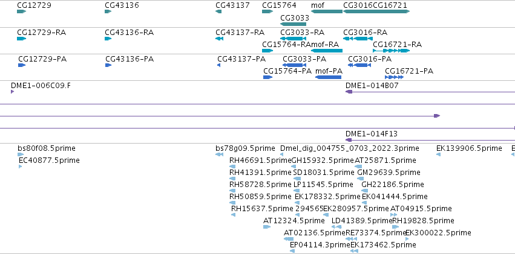Select the RH15637.5prime EST glyph
This screenshot has width=515, height=254.
(233, 215)
